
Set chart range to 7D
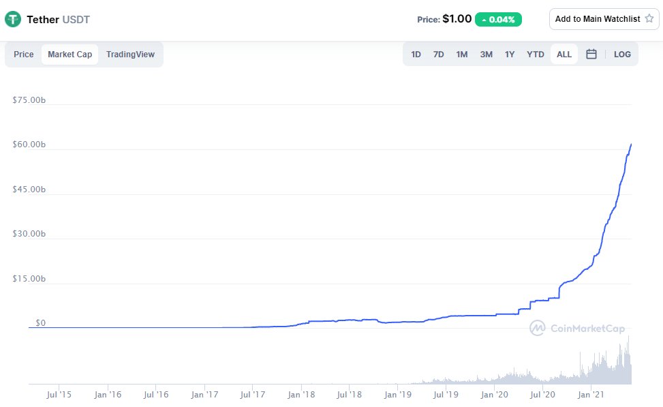pos(438,54)
